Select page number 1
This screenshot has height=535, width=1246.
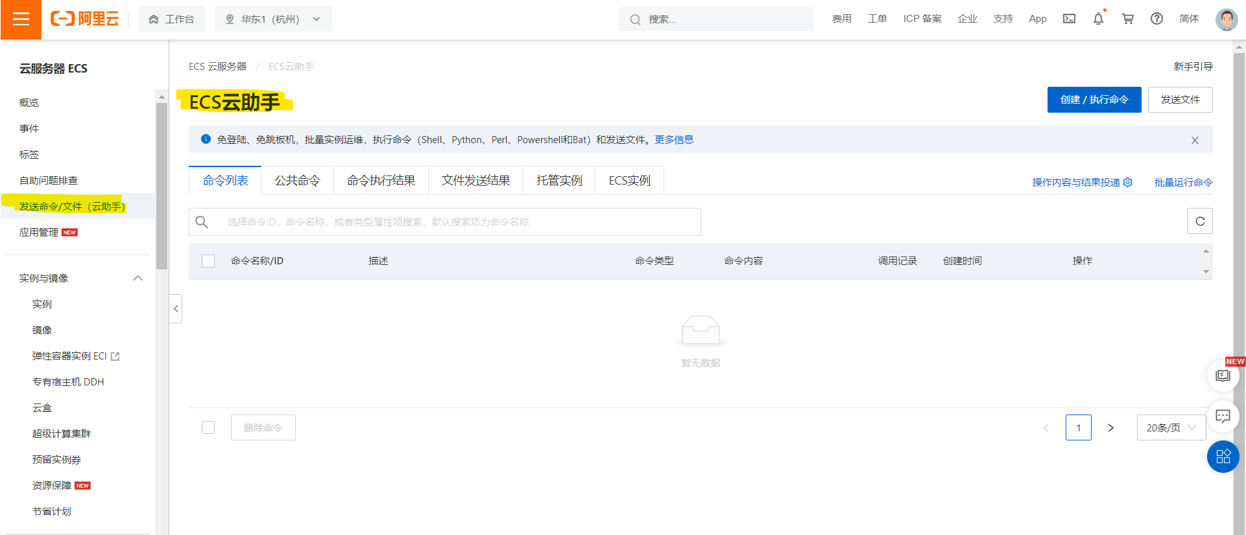1078,427
